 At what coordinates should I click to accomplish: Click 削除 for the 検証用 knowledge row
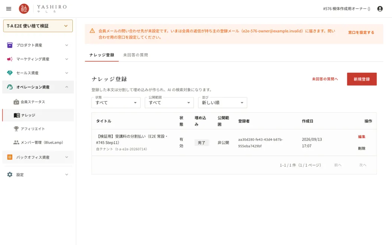coord(362,148)
